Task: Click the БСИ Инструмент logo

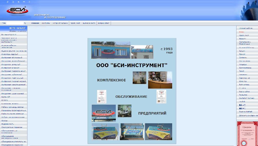Action: [x=17, y=11]
